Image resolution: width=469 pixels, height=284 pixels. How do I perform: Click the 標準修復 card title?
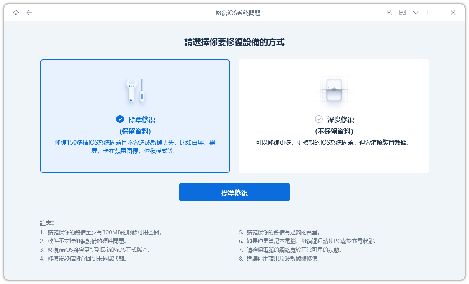[142, 119]
